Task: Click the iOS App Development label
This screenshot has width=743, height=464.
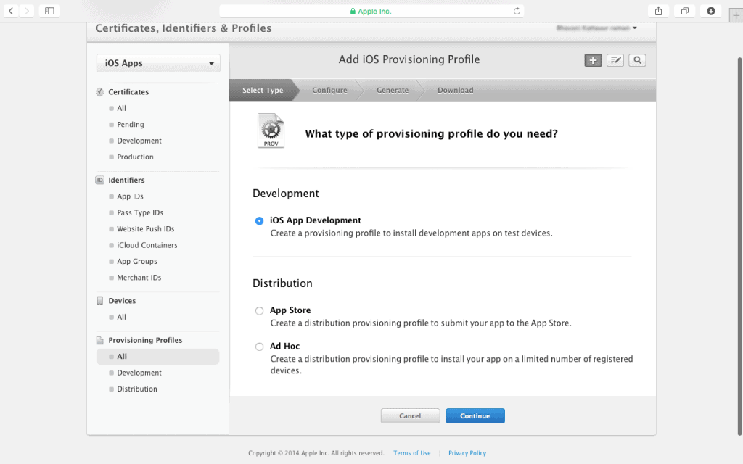Action: (316, 220)
